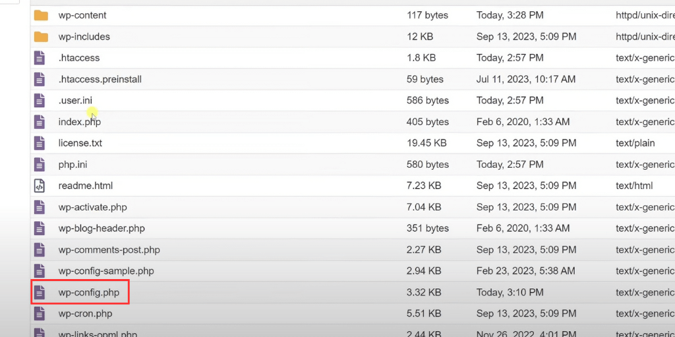Image resolution: width=675 pixels, height=337 pixels.
Task: Click the wp-config.php file icon
Action: coord(40,293)
